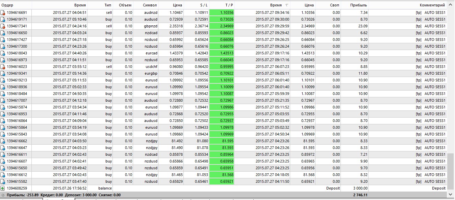Select the eurgbp symbol cell
This screenshot has width=455, height=200.
151,73
